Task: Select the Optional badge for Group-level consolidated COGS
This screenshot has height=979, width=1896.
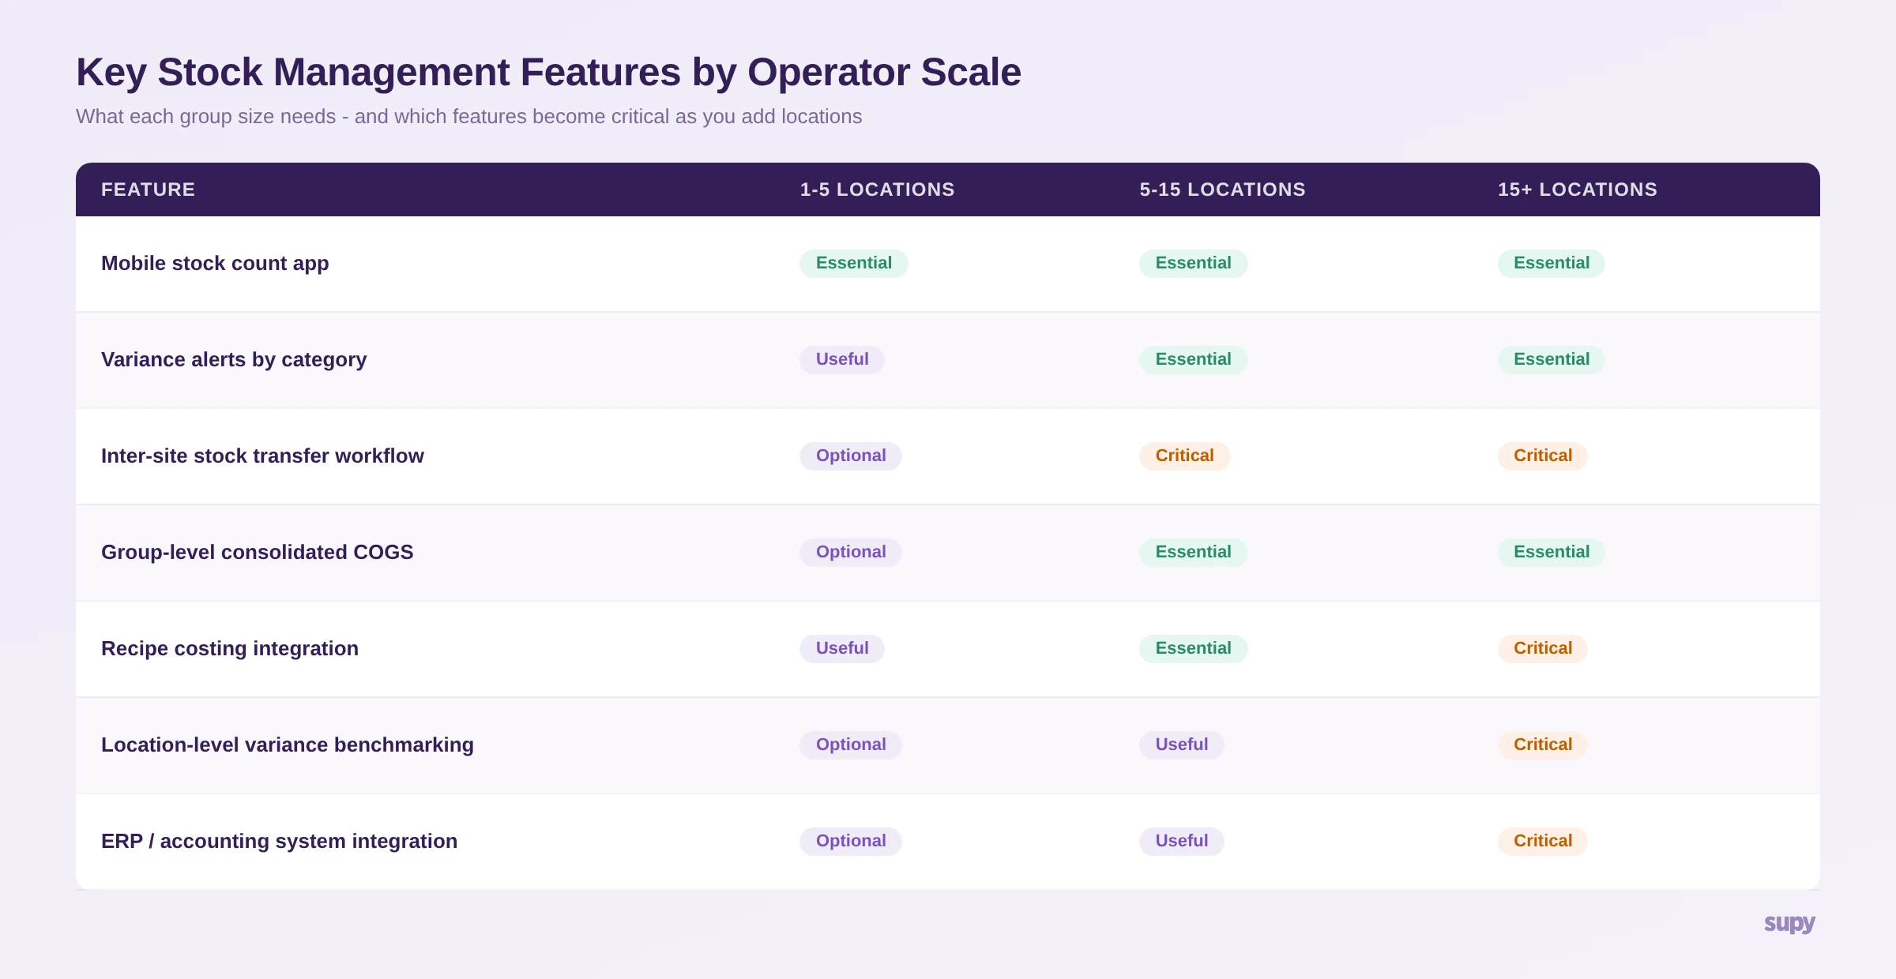Action: (x=850, y=552)
